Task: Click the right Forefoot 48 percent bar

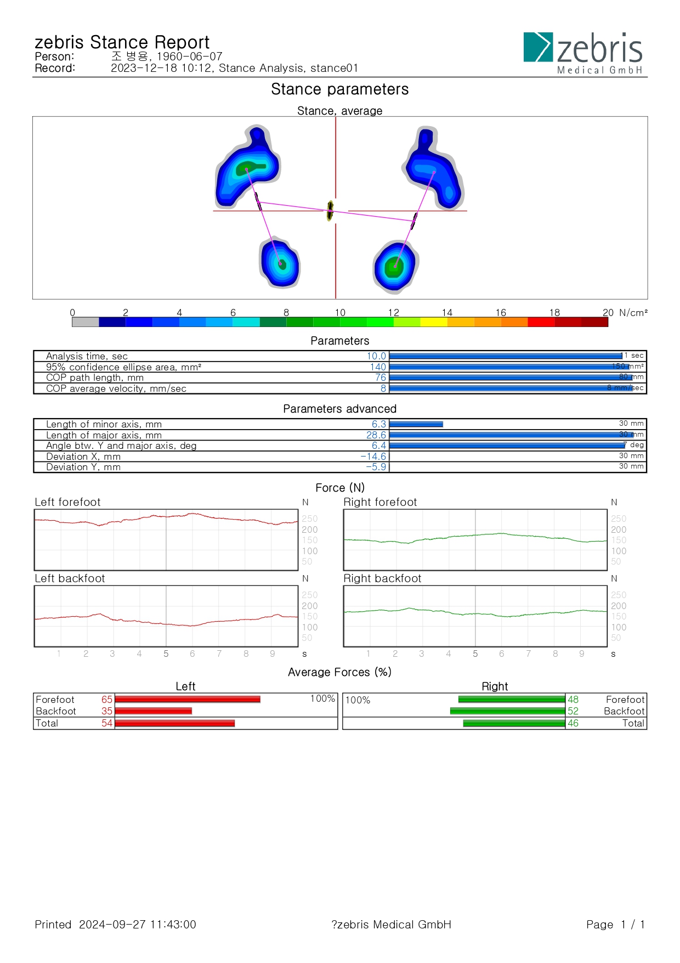Action: tap(512, 700)
